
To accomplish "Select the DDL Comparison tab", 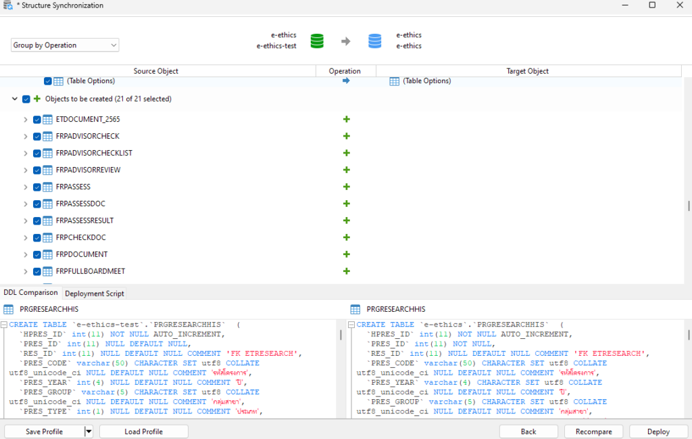I will [30, 293].
